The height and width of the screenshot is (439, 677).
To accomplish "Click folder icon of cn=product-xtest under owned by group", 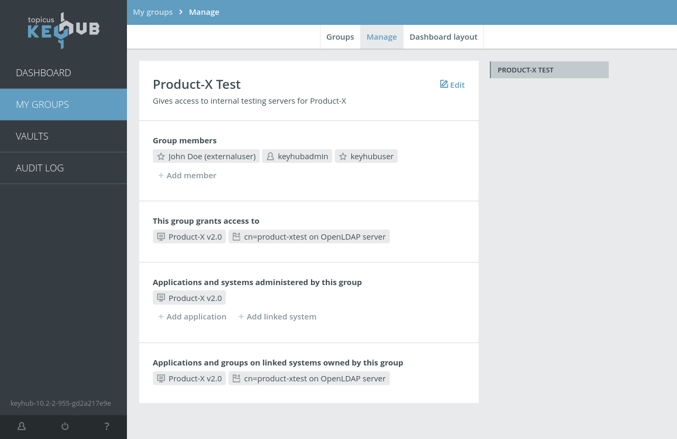I will point(236,378).
